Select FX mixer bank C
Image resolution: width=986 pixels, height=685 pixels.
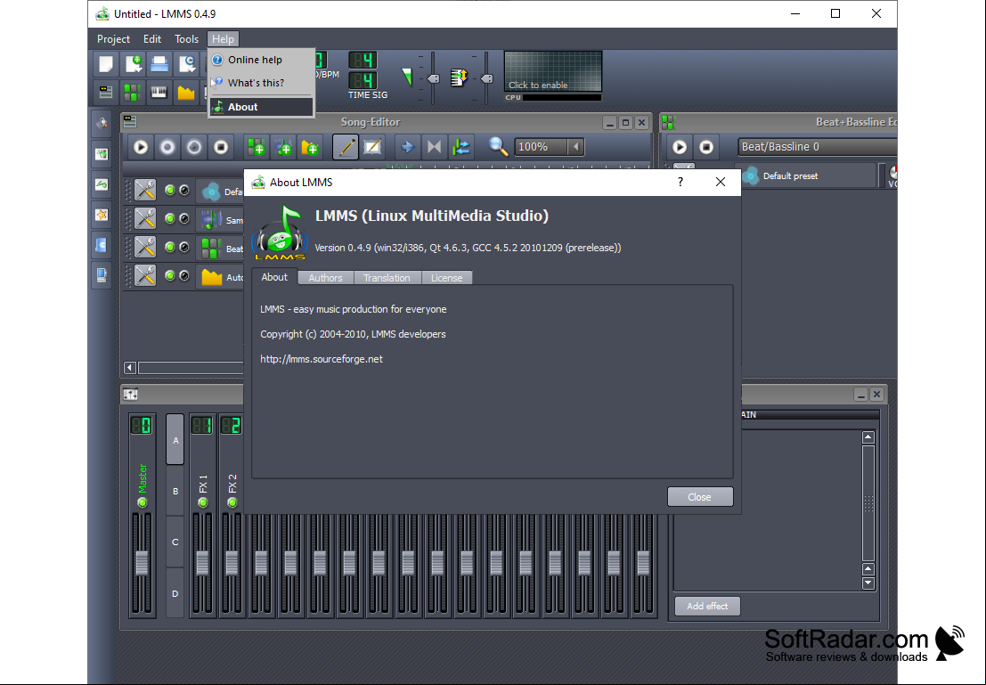175,542
